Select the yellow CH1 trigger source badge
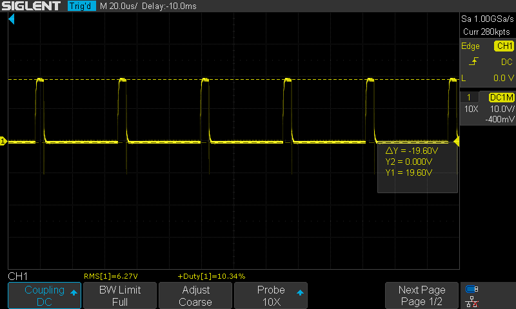516x309 pixels. (504, 46)
